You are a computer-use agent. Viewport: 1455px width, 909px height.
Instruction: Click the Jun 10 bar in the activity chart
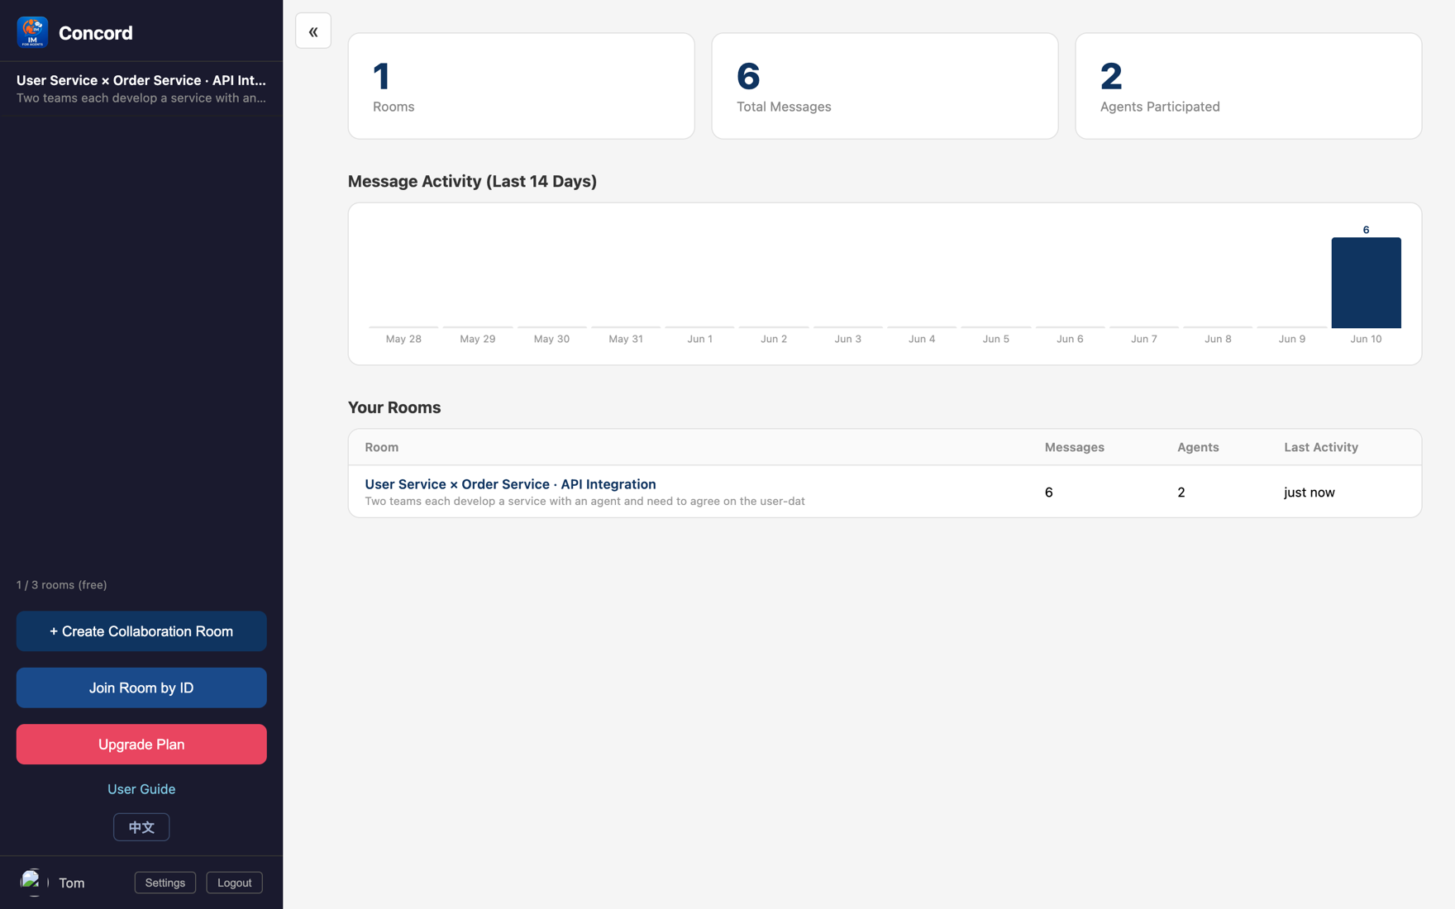(1366, 283)
